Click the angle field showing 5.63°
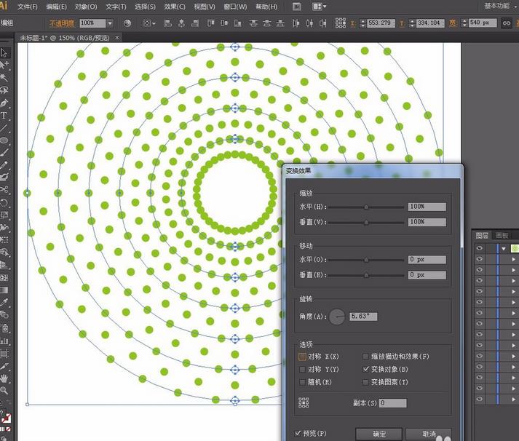Screen dimensions: 519x441 pos(363,317)
